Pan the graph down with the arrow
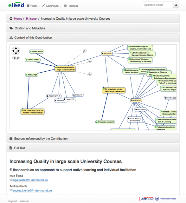 pos(16,54)
